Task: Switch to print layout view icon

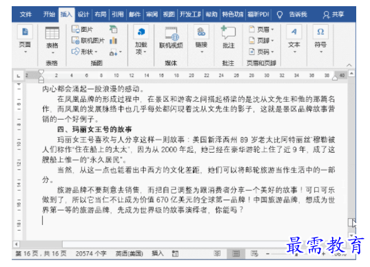Action: tap(236, 253)
